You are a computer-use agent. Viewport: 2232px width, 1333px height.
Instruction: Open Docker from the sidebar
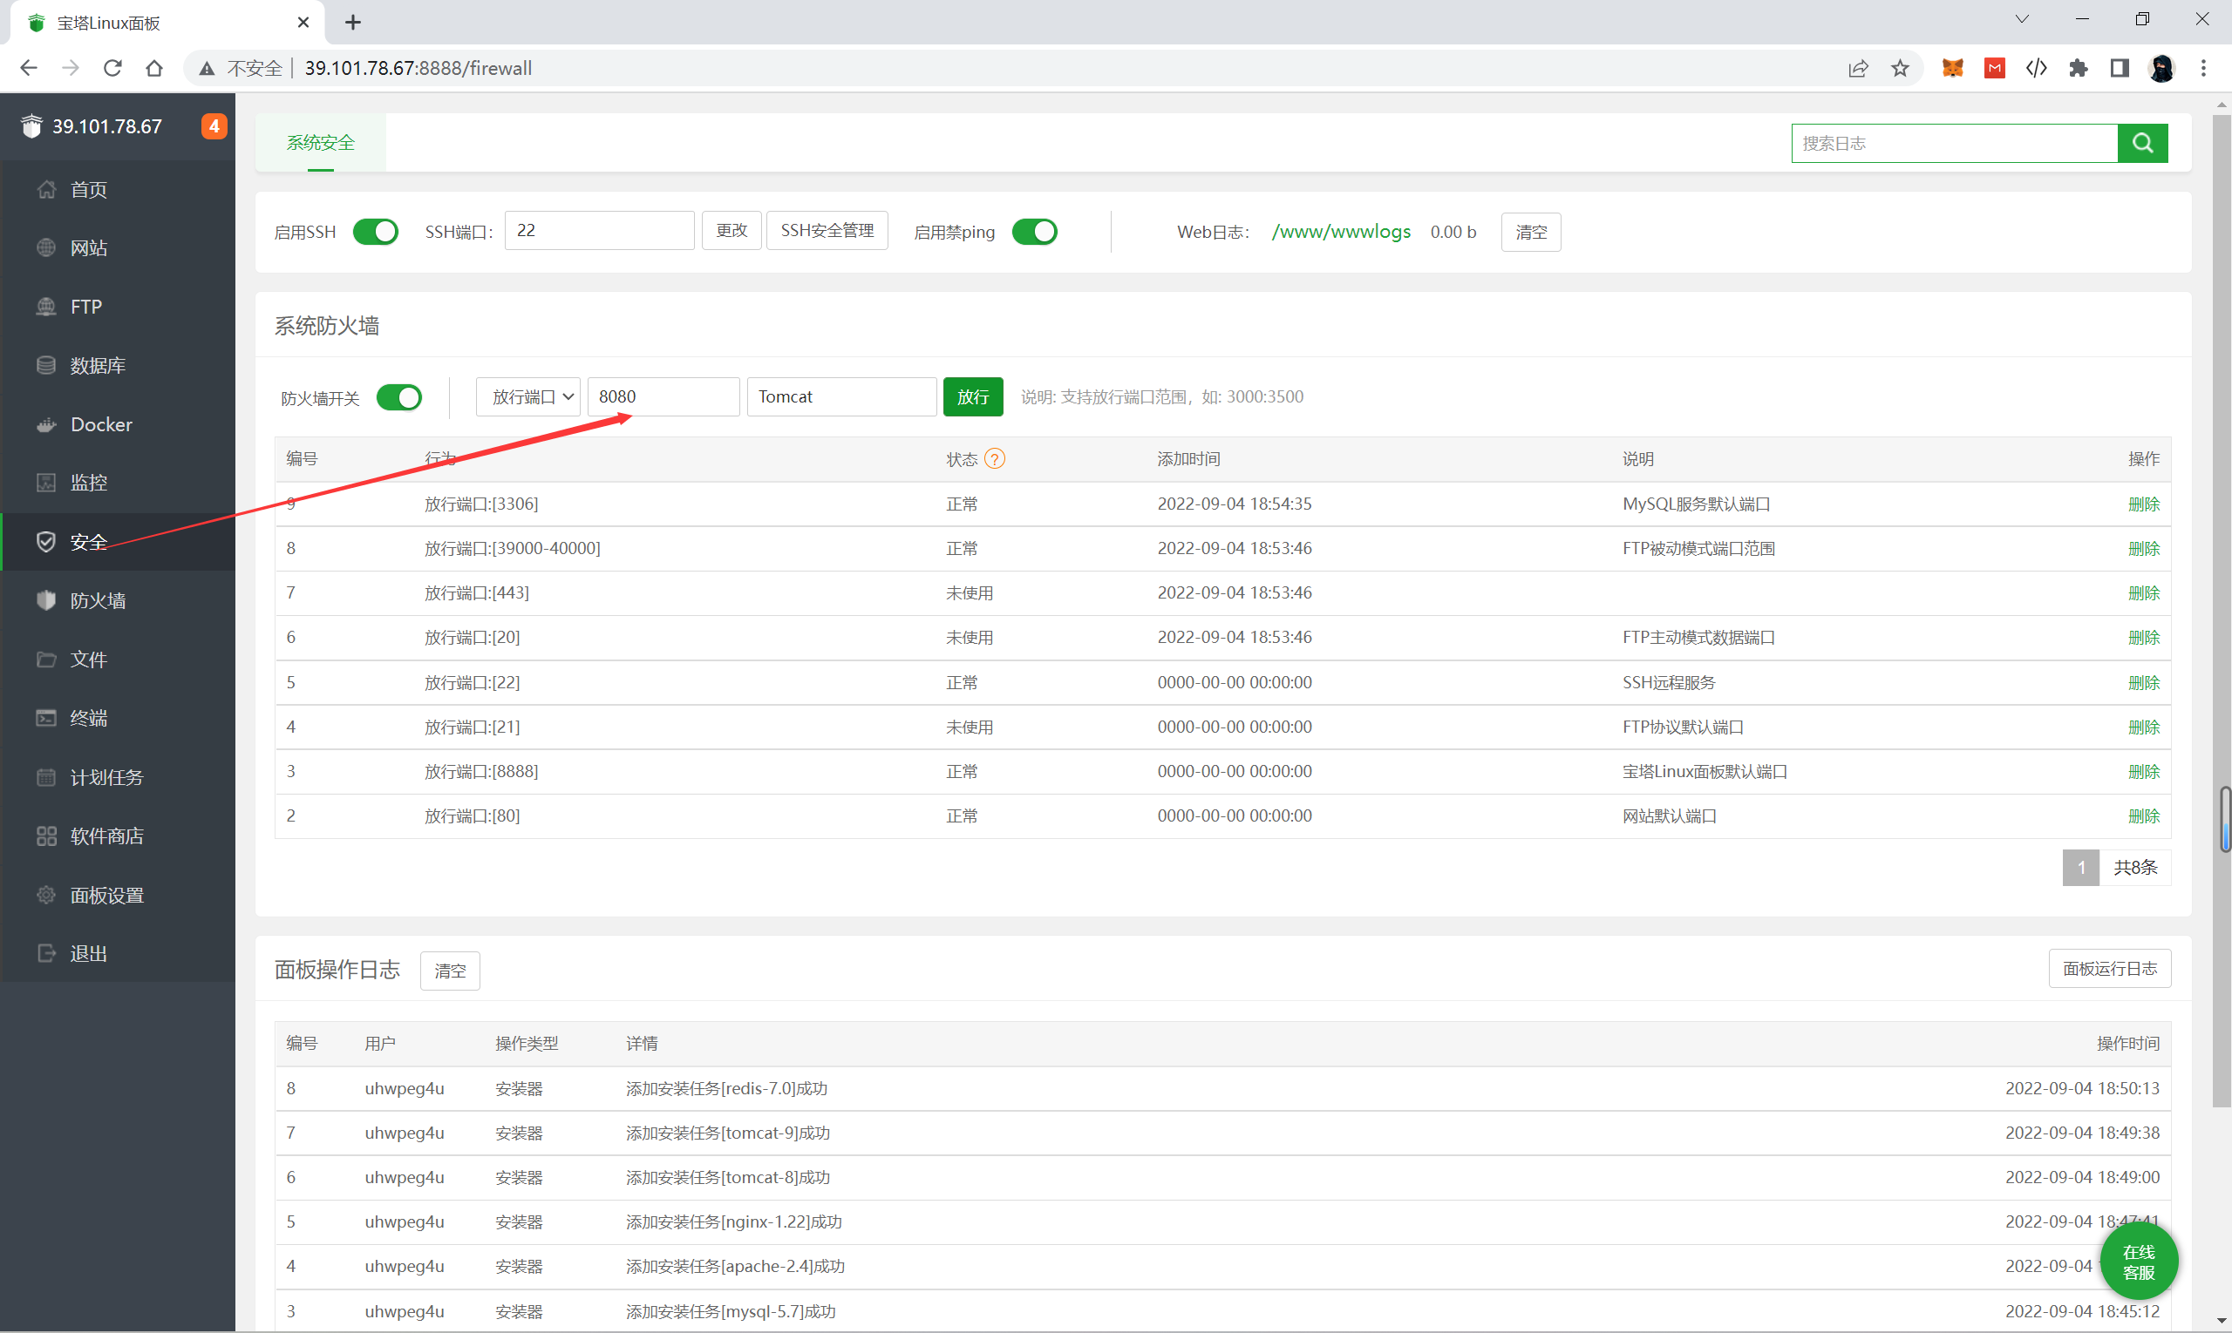click(x=100, y=424)
